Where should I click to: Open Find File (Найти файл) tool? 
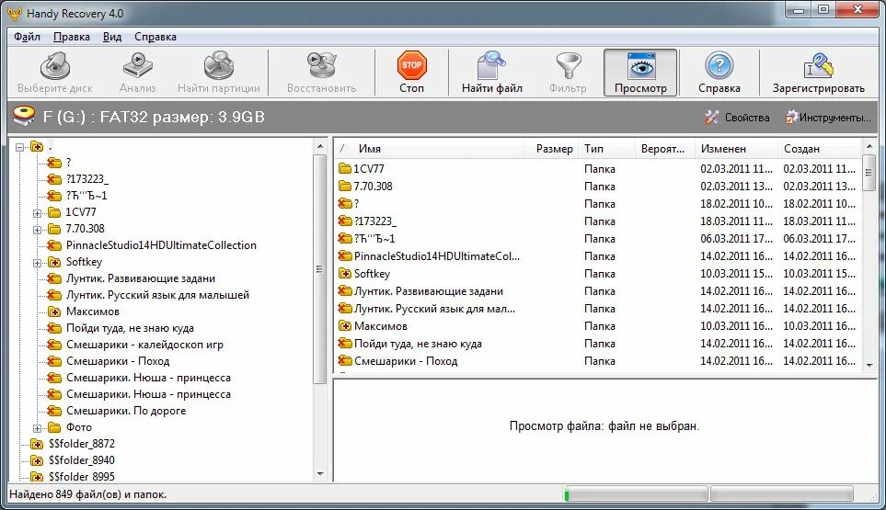[x=491, y=73]
